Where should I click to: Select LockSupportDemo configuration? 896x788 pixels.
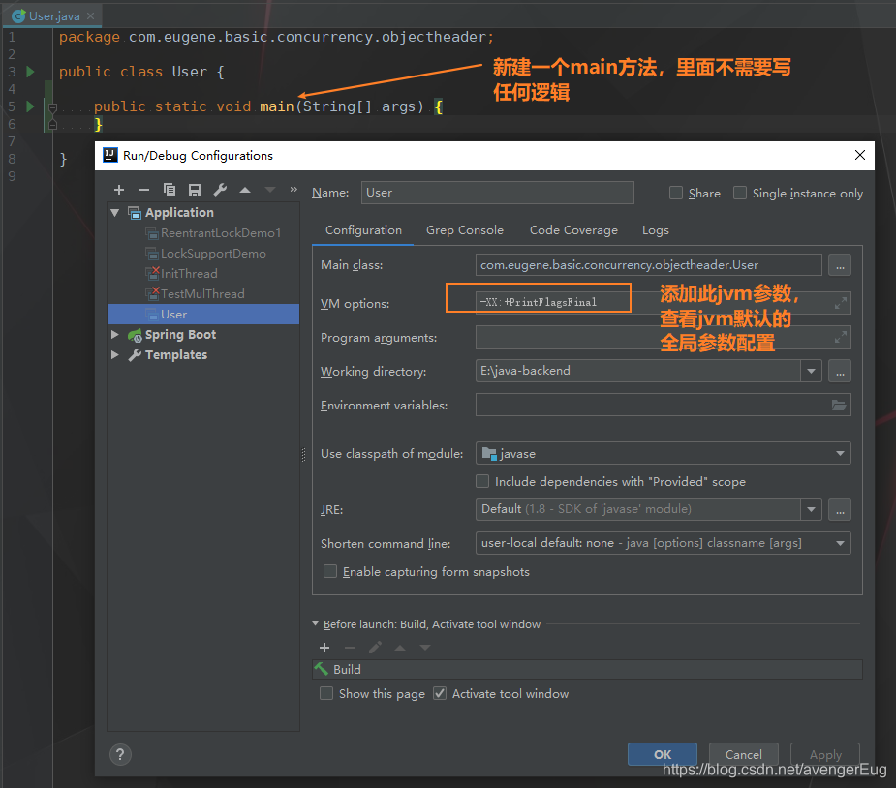[x=205, y=254]
